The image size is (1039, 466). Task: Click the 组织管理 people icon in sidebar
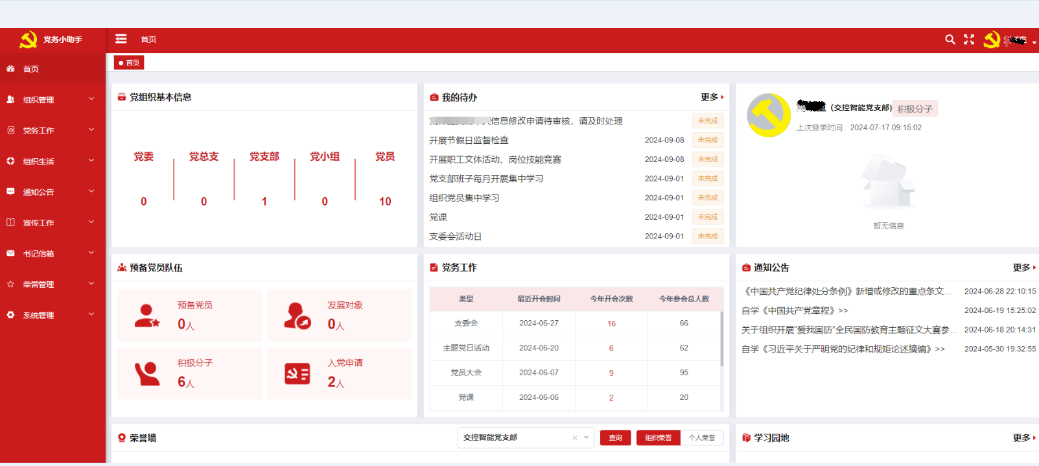[10, 99]
